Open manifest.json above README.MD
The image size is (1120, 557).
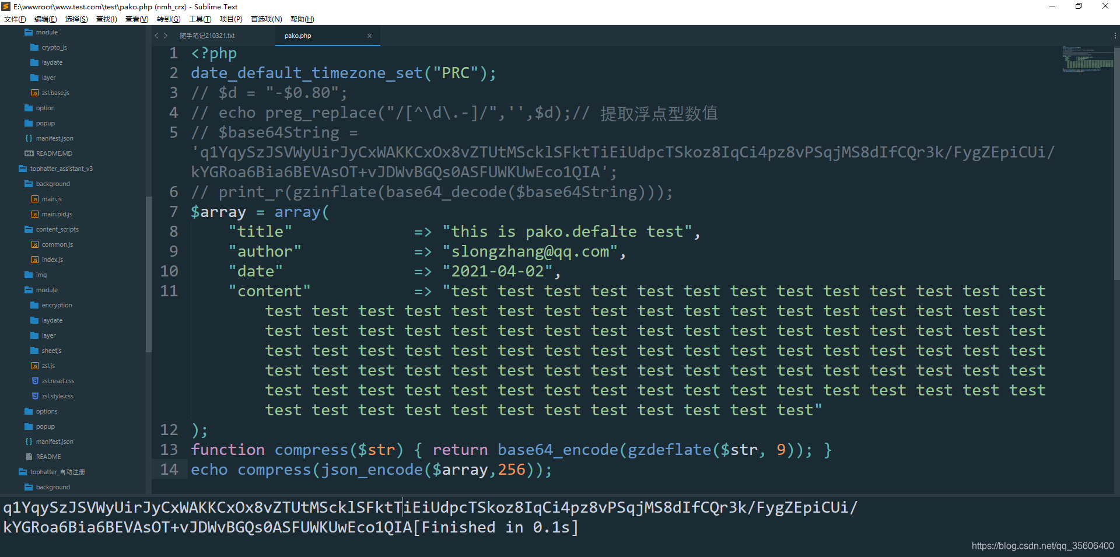pyautogui.click(x=54, y=138)
